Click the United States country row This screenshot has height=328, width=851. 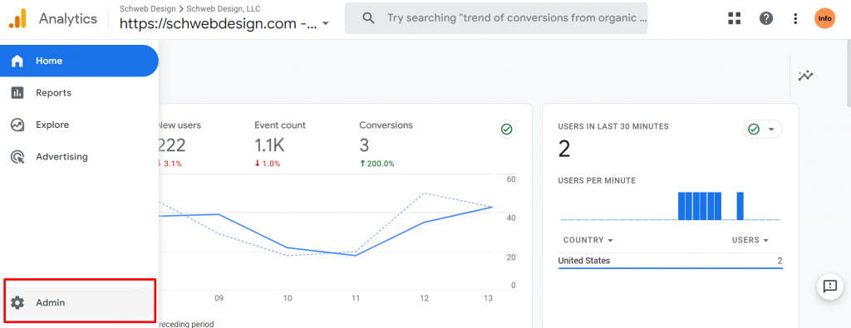671,261
